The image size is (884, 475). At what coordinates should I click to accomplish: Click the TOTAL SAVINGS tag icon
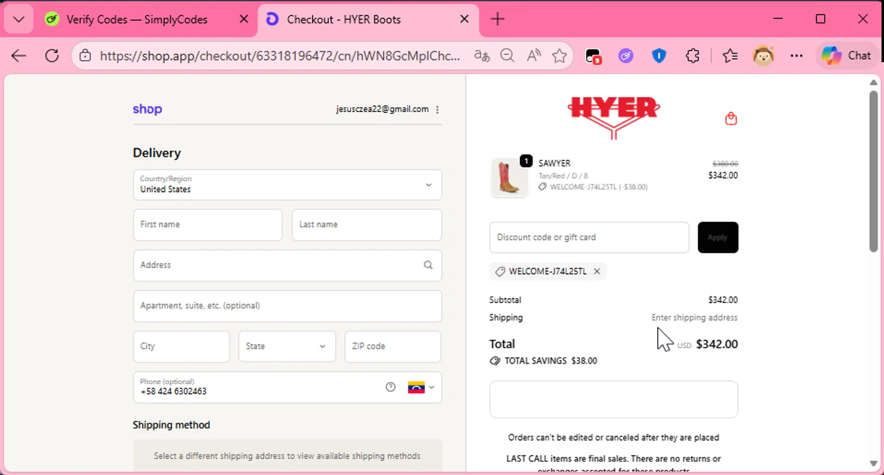click(495, 361)
